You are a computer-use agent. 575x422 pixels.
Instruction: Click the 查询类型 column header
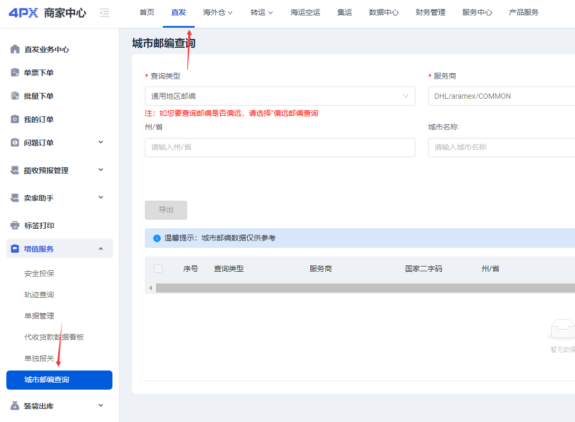[x=229, y=269]
